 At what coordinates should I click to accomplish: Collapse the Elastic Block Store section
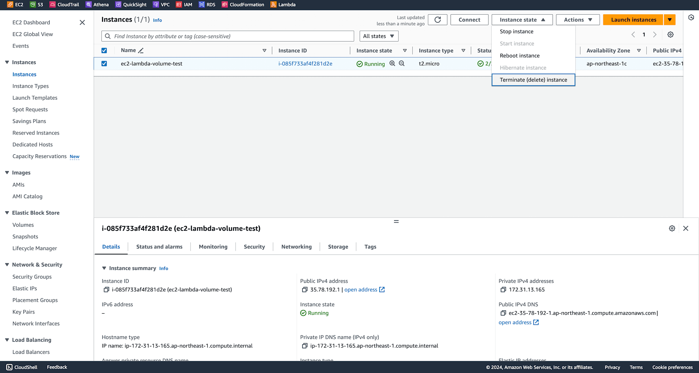pos(7,213)
